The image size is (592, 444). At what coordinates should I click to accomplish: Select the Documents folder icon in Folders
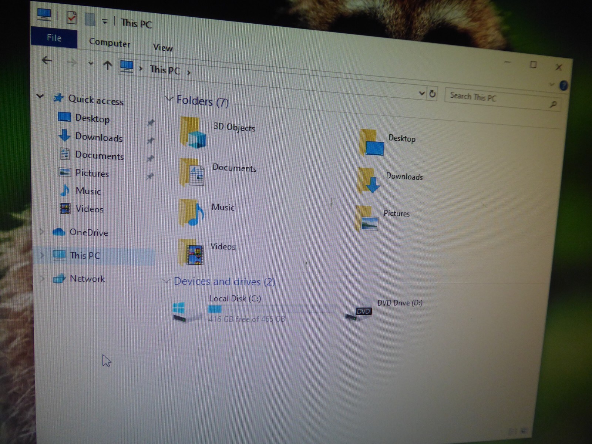pyautogui.click(x=192, y=172)
